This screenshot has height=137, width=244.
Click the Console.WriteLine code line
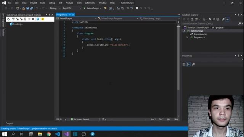click(x=108, y=45)
